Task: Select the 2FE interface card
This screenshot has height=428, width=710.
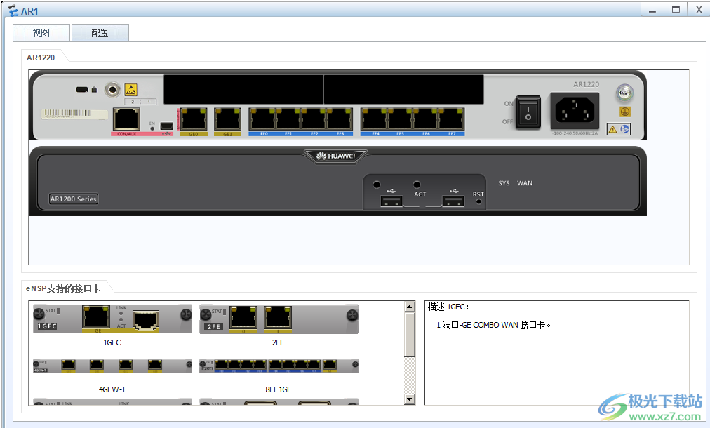Action: (279, 319)
